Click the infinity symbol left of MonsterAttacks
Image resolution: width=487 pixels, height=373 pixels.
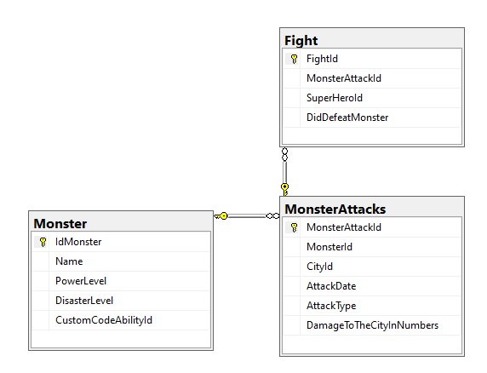point(273,215)
